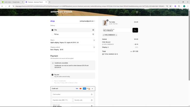Screen dimensions: 190x107
Task: Click the Shop logo
Action: [x=53, y=21]
